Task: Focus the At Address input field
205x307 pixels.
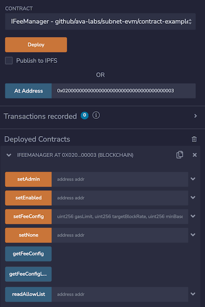Action: pyautogui.click(x=124, y=91)
